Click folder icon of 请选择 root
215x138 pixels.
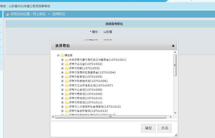tap(62, 55)
